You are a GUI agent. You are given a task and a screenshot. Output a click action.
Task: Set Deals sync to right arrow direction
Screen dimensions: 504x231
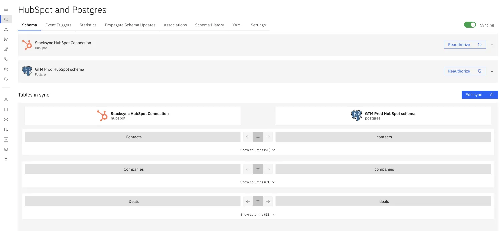[x=268, y=201]
